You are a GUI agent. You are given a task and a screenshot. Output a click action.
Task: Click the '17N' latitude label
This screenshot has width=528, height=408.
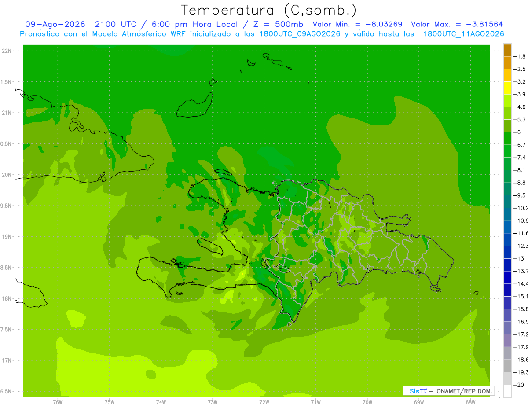pyautogui.click(x=7, y=360)
